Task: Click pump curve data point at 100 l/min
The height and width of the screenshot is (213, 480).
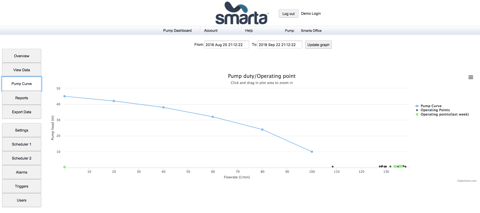Action: pos(312,152)
